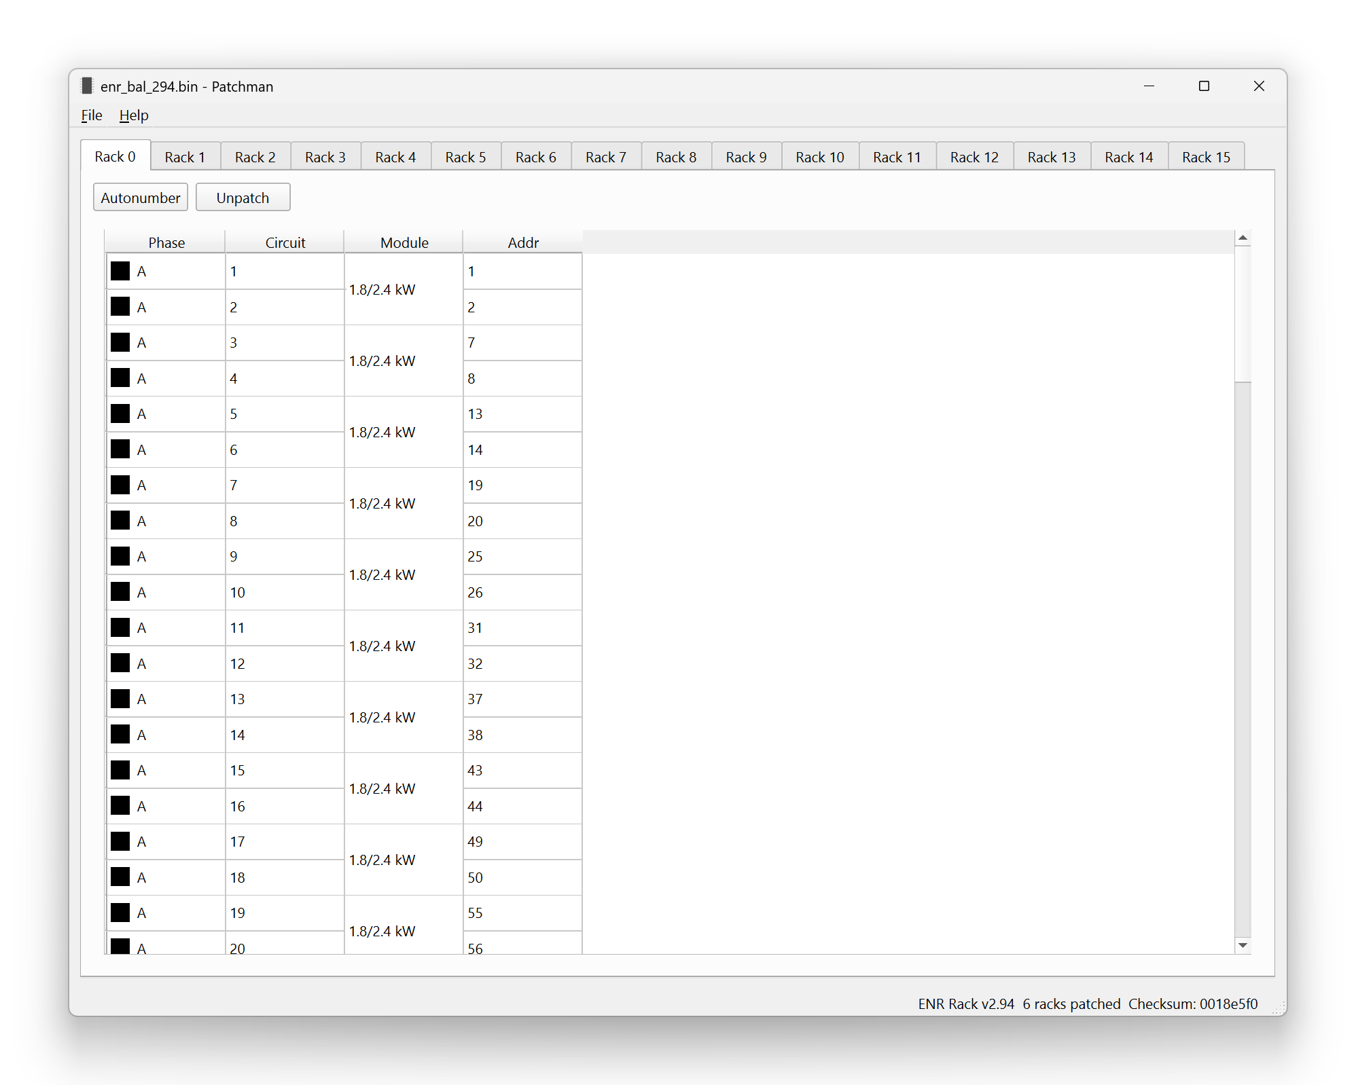Select circuit cell 15
Image resolution: width=1356 pixels, height=1085 pixels.
pyautogui.click(x=285, y=771)
